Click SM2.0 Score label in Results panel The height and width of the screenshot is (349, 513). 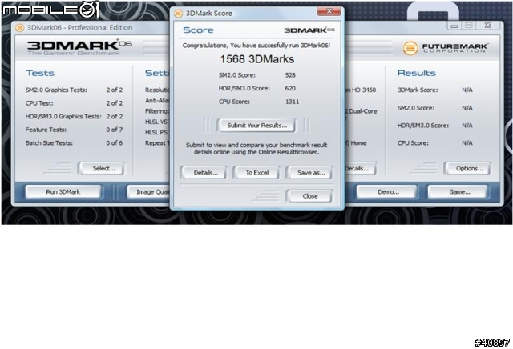415,108
